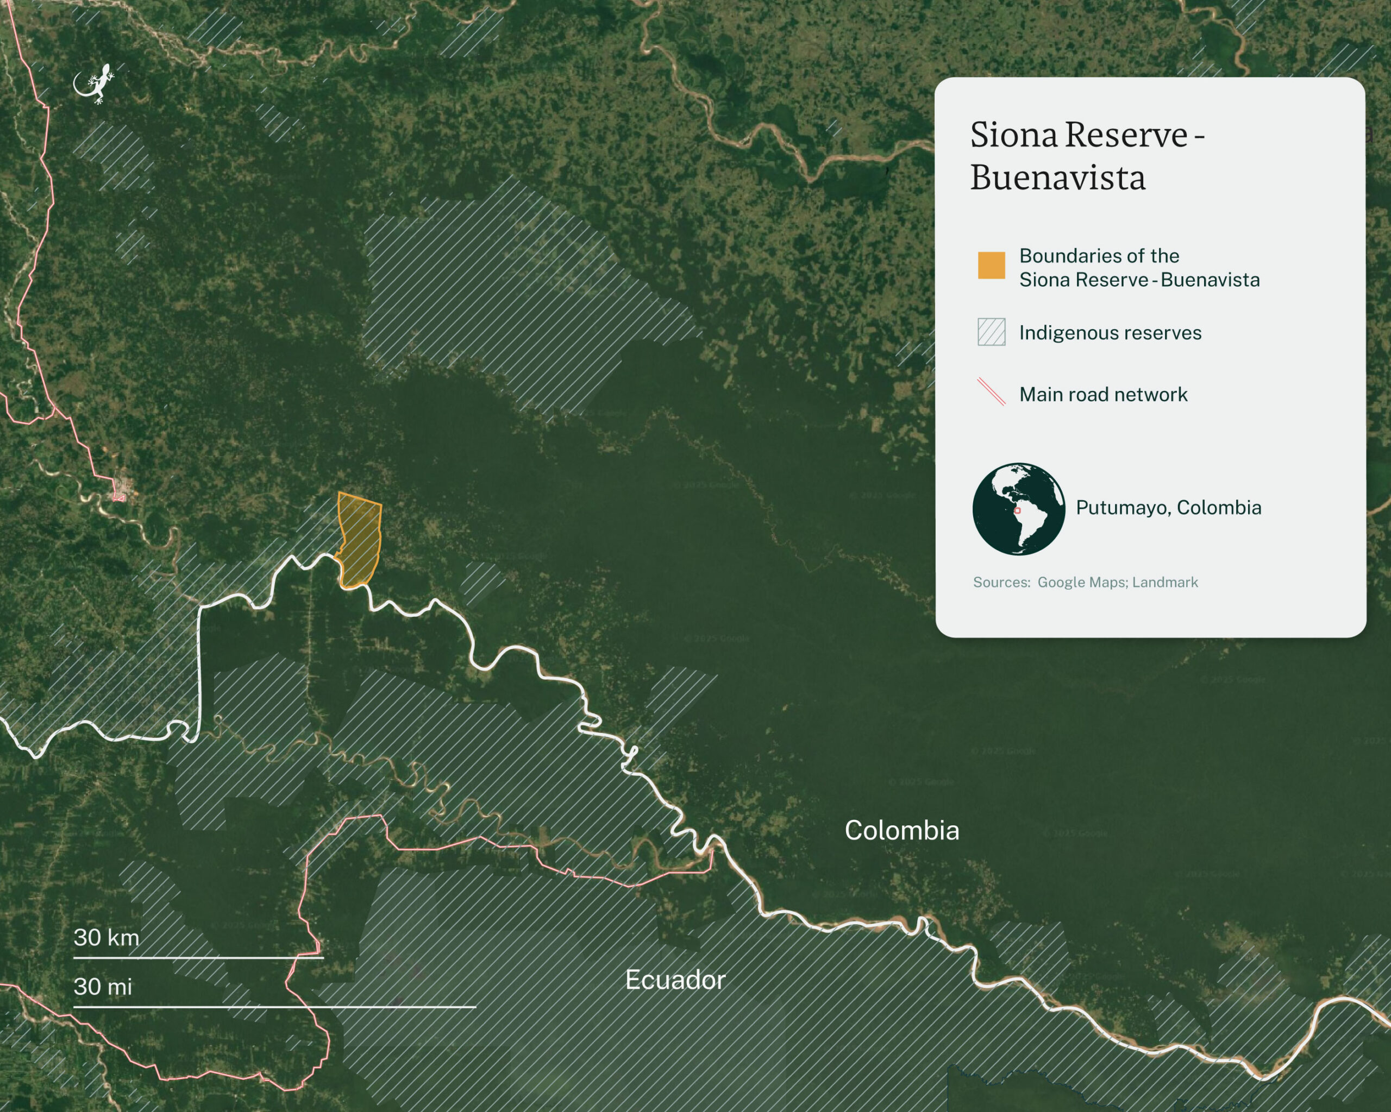Click the Putumayo, Colombia location text

point(1168,507)
